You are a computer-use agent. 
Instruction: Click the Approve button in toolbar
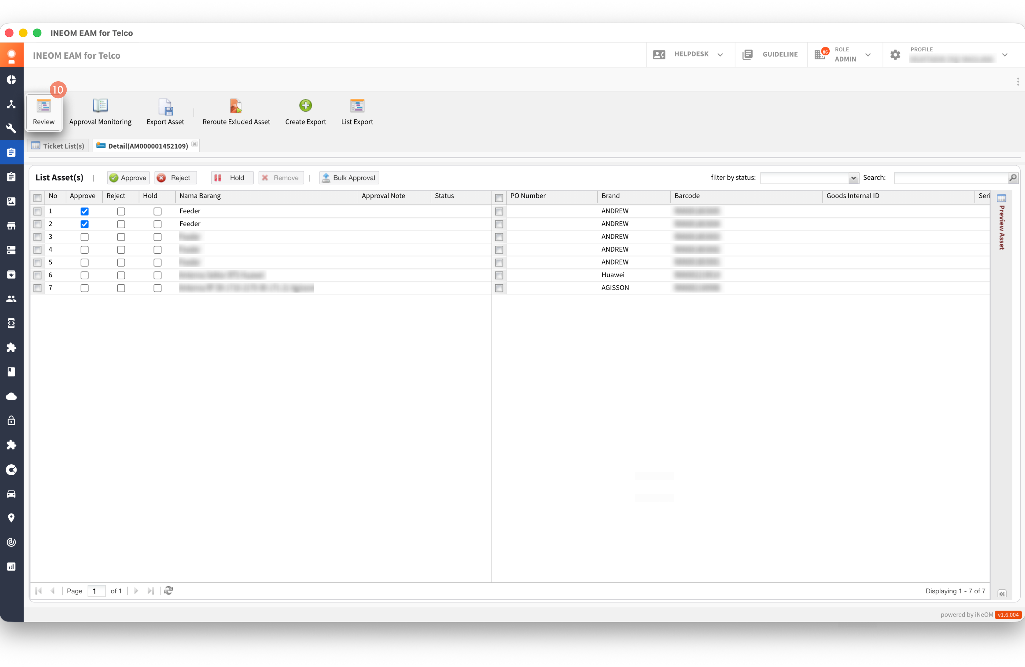tap(128, 177)
